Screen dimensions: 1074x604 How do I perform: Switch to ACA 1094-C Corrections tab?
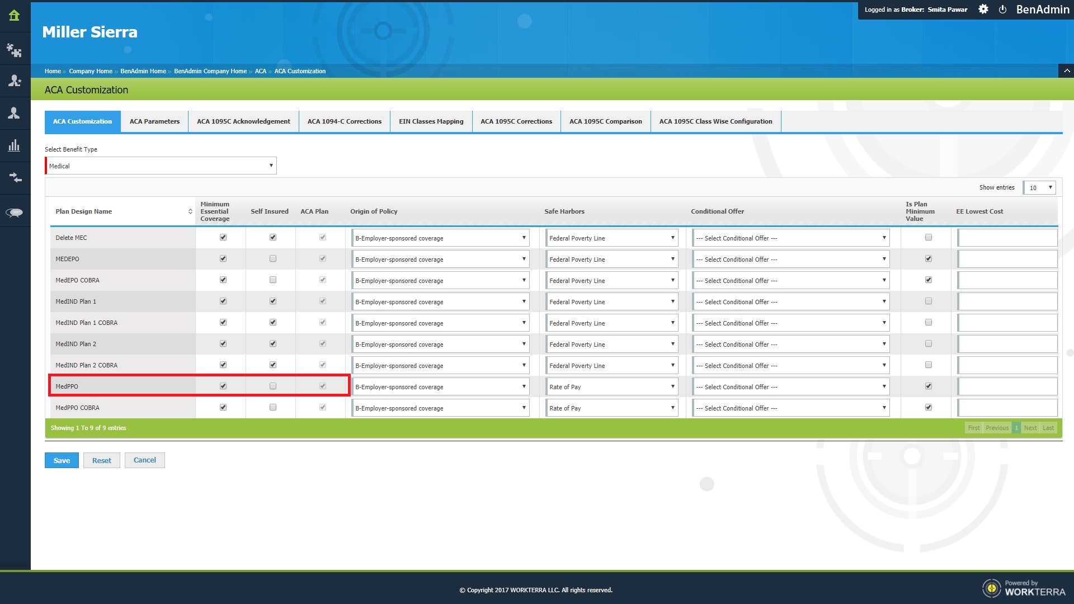tap(345, 121)
